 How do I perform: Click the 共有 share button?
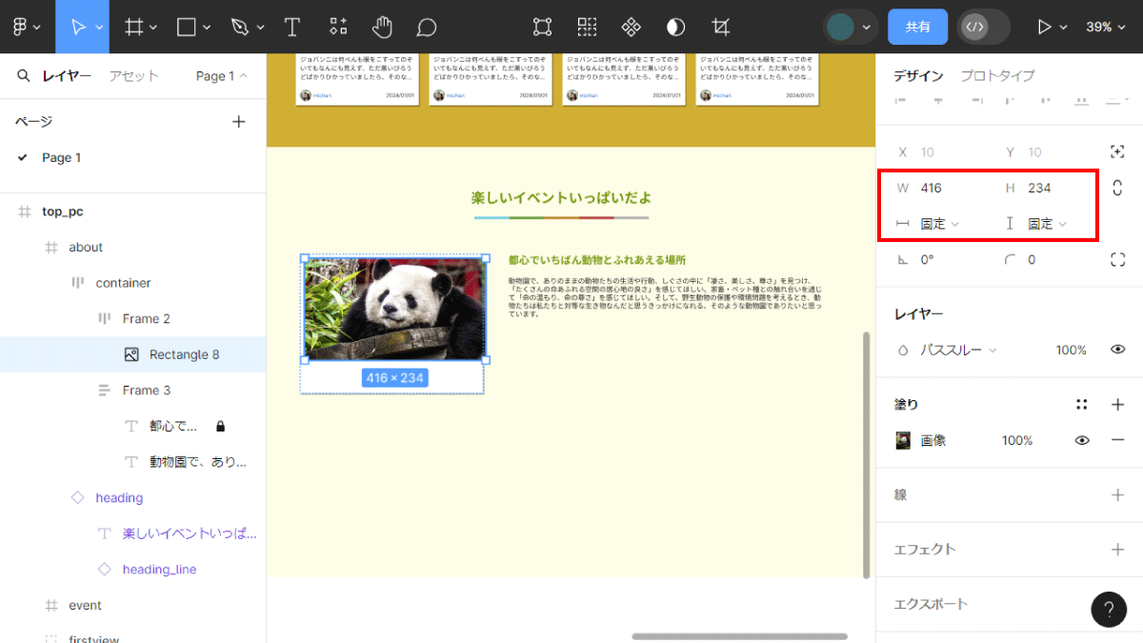pyautogui.click(x=918, y=27)
